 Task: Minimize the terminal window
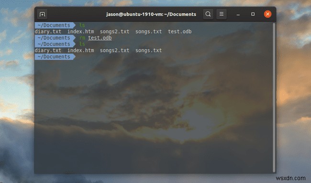[238, 14]
